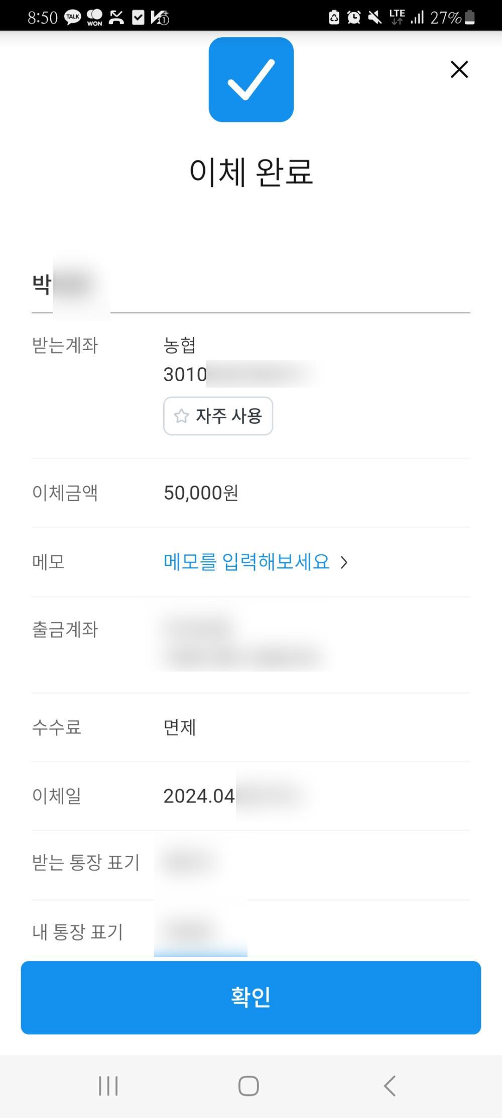The image size is (502, 1118).
Task: Tap the 농협 receiving bank name
Action: 179,345
